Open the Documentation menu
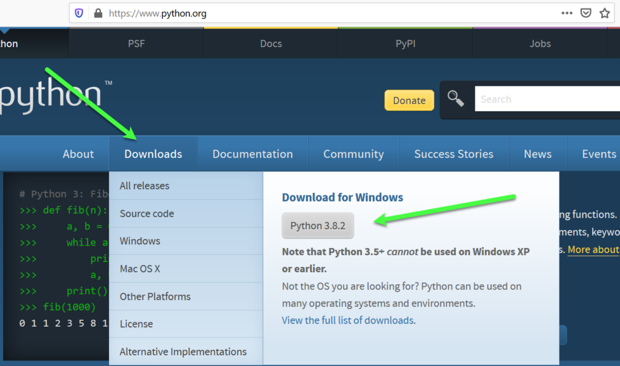 (x=252, y=154)
